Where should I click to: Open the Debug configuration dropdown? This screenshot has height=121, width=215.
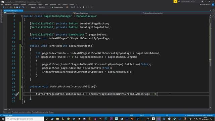34,7
